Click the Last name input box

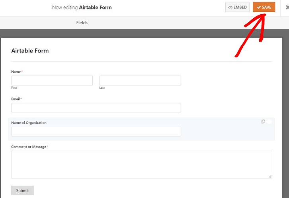(x=140, y=80)
